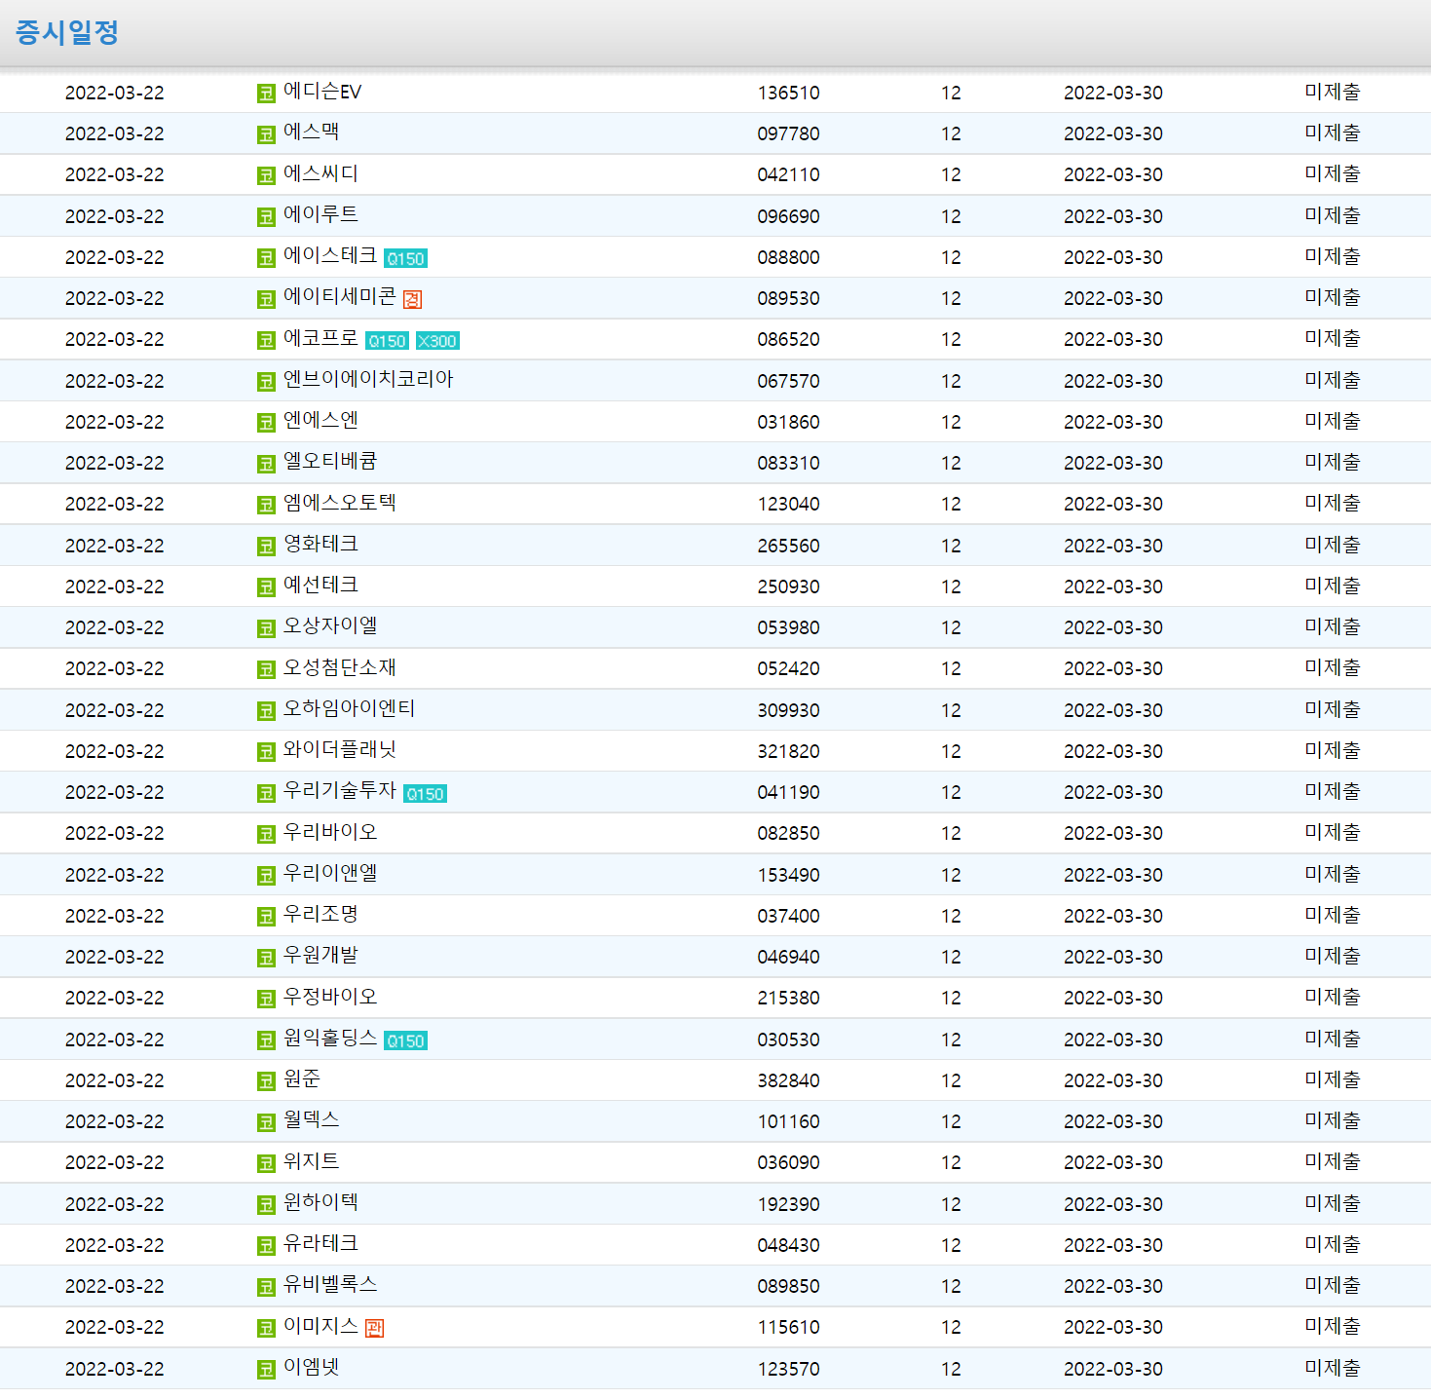This screenshot has width=1431, height=1399.
Task: Click the KOSDAQ icon beside 유비벨록스
Action: [x=266, y=1287]
